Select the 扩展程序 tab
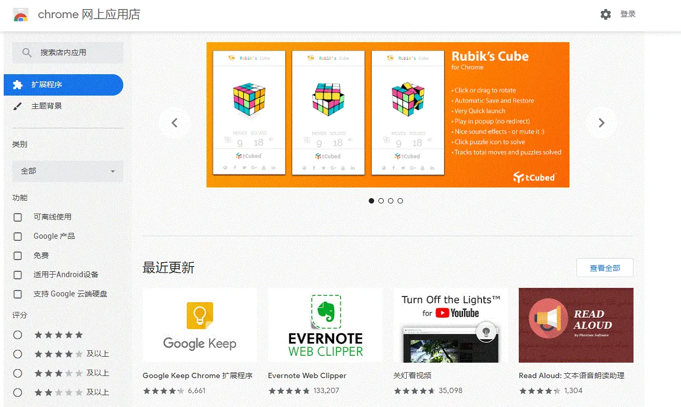Viewport: 681px width, 407px height. 64,84
